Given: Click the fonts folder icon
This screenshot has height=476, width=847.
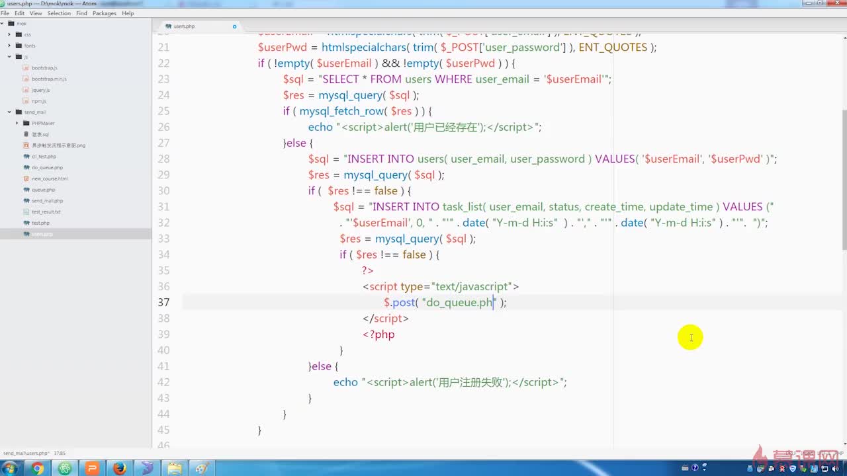Looking at the screenshot, I should point(19,46).
